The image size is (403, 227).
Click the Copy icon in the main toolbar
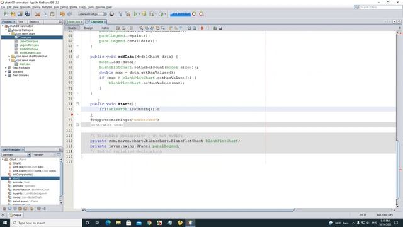[45, 14]
